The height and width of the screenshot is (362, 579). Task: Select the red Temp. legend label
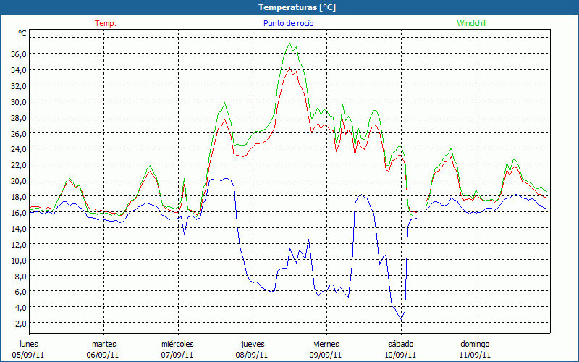[x=106, y=23]
